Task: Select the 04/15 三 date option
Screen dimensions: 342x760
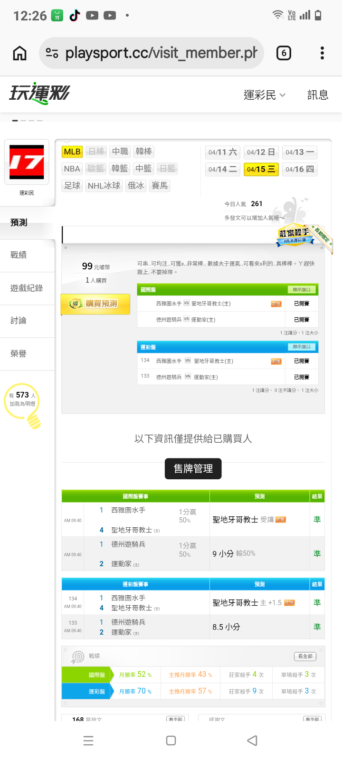Action: pos(261,169)
